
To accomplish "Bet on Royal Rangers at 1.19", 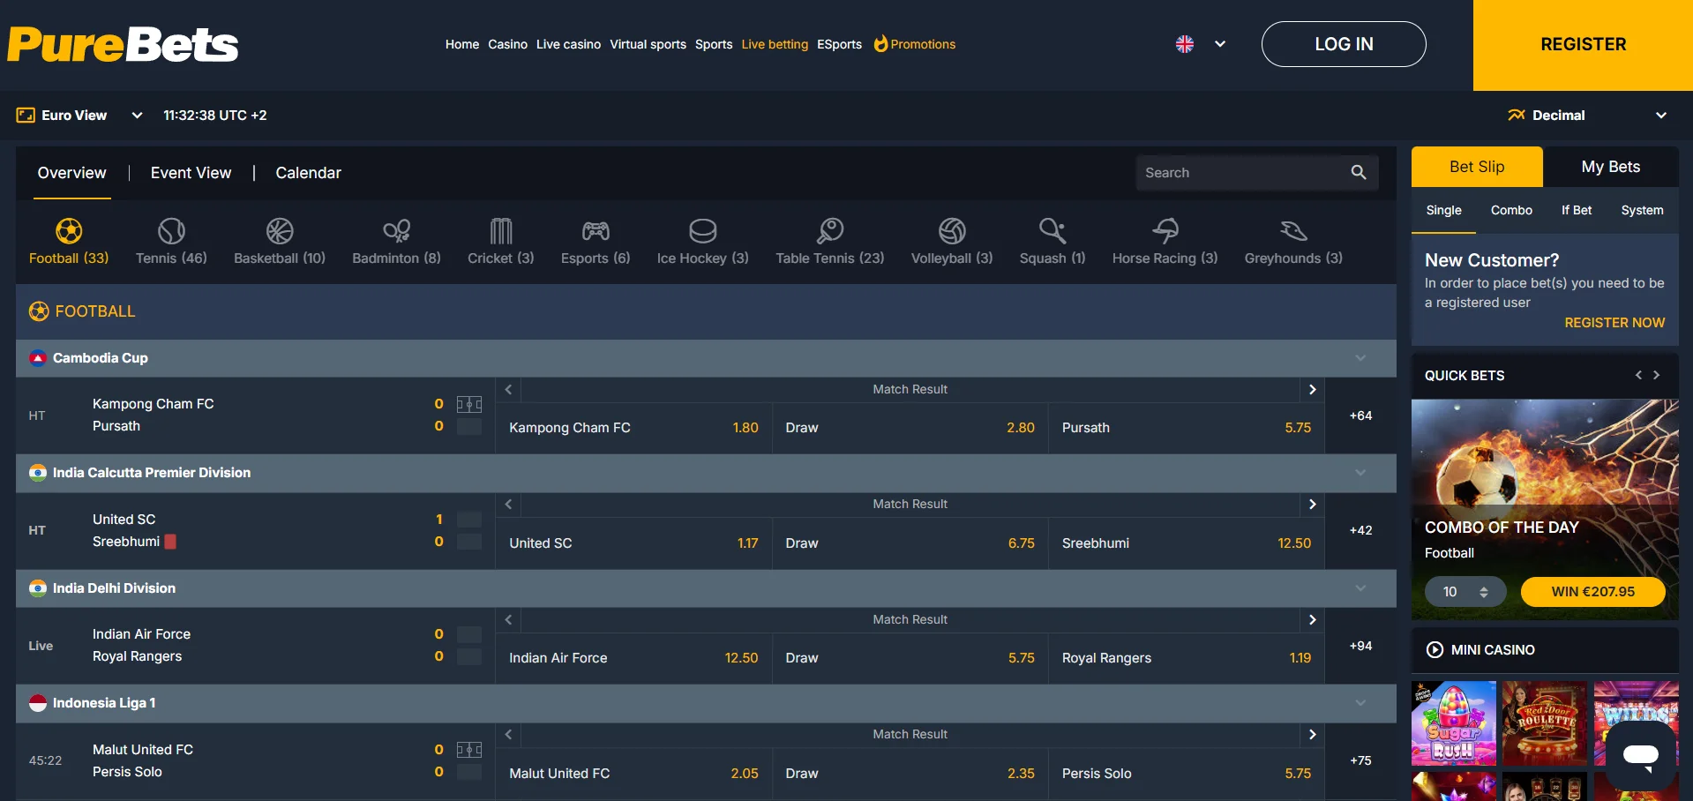I will coord(1187,658).
